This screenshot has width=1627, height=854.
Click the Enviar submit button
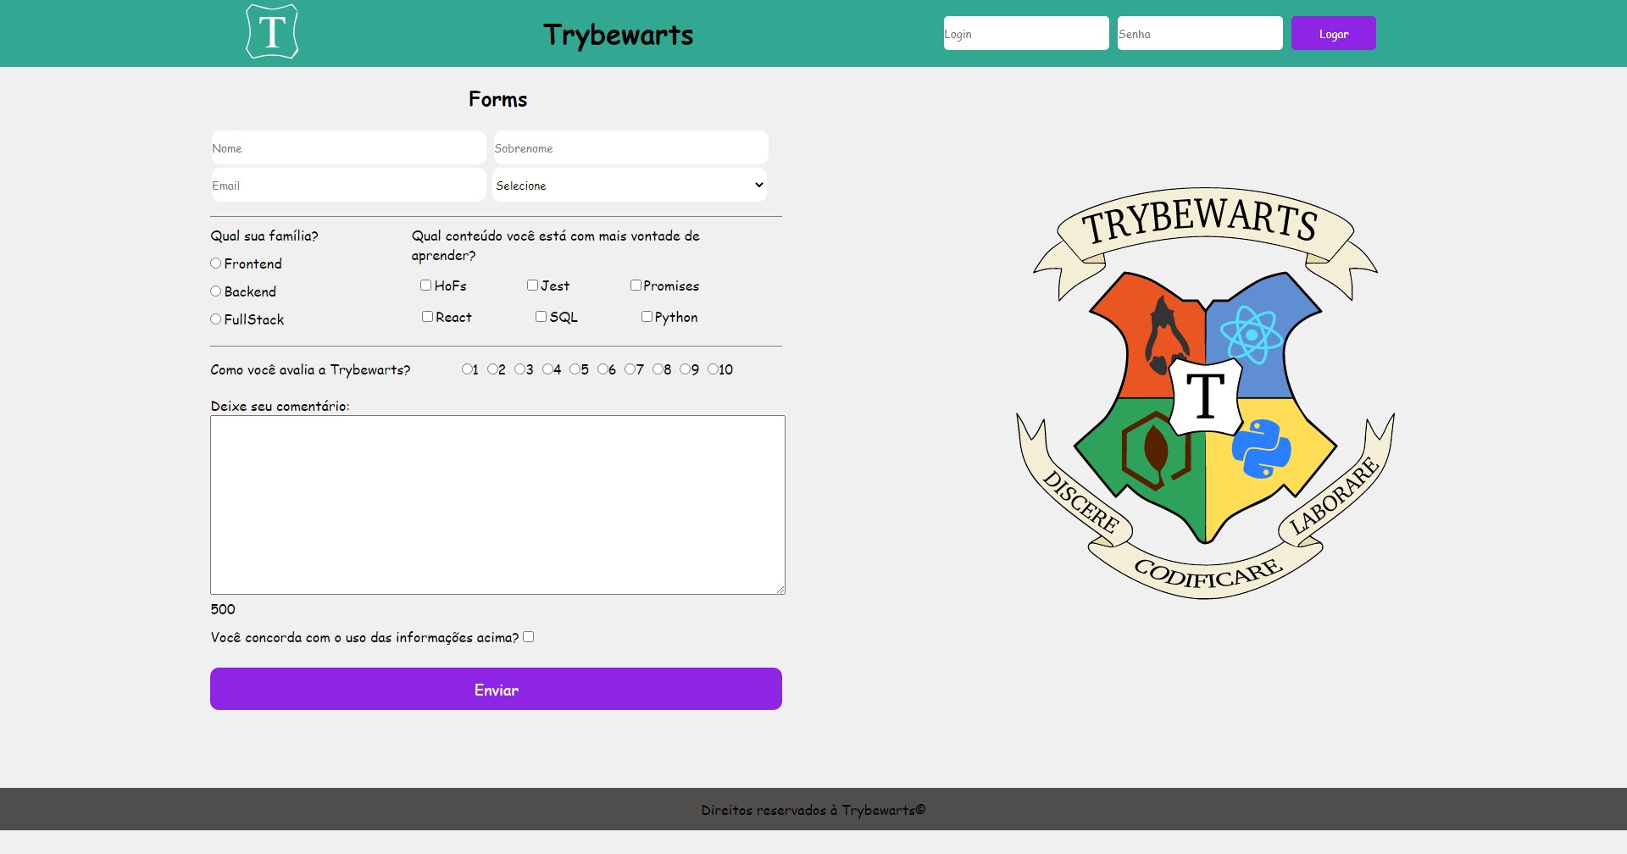click(496, 689)
